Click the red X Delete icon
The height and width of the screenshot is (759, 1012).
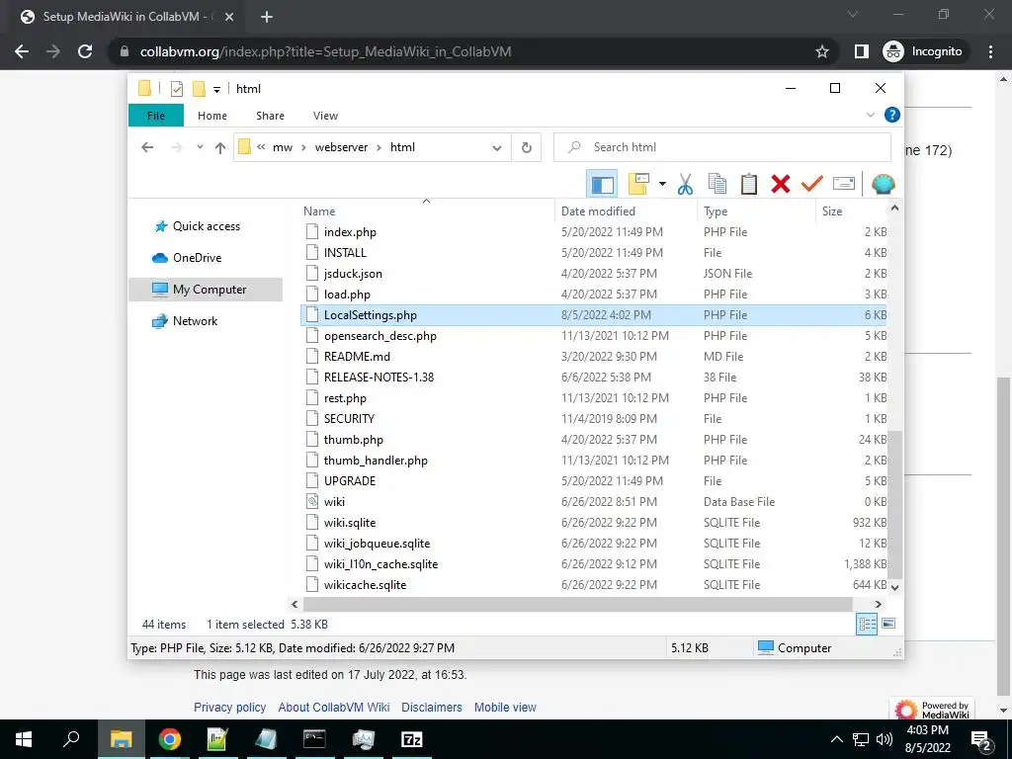[781, 184]
